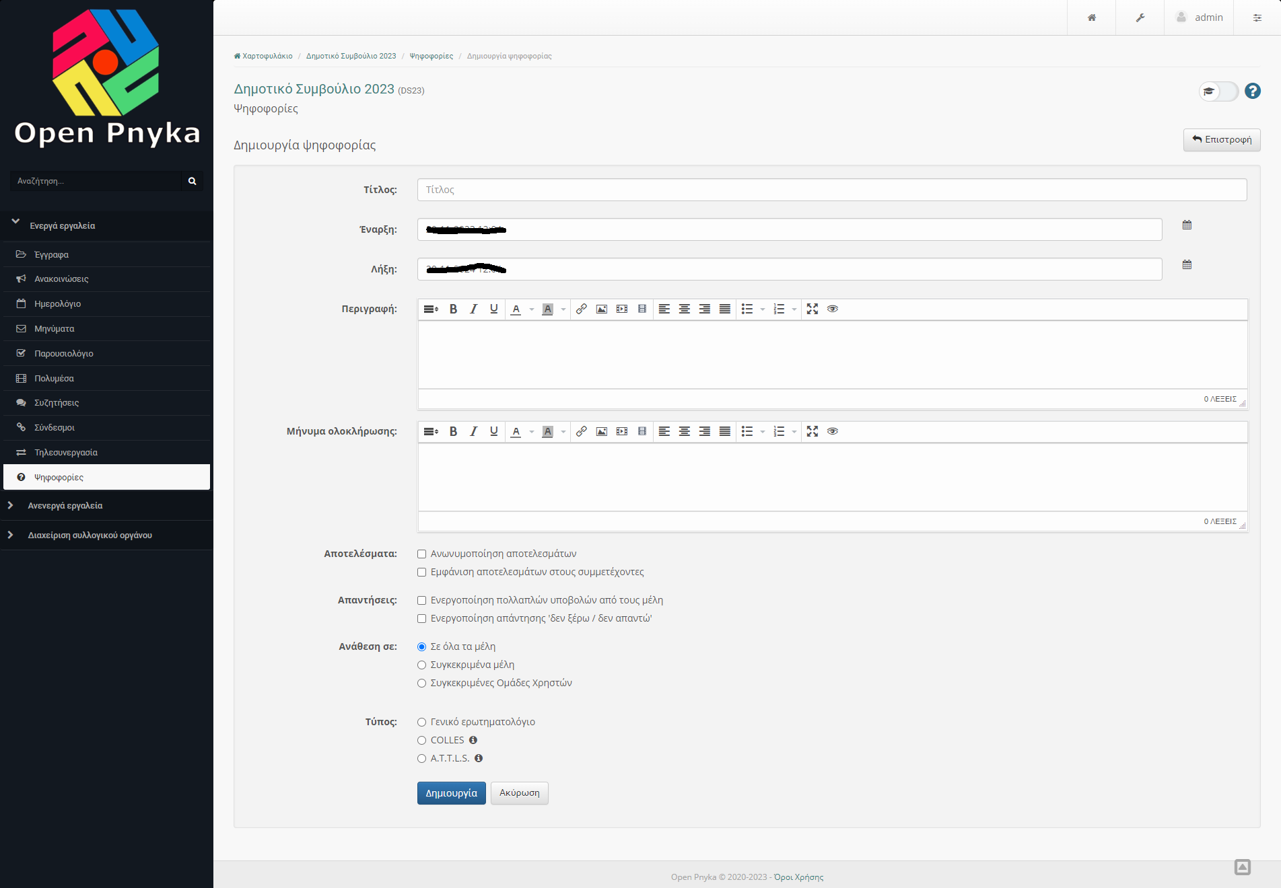This screenshot has width=1281, height=888.
Task: Toggle bold in Περιγραφή editor
Action: tap(454, 309)
